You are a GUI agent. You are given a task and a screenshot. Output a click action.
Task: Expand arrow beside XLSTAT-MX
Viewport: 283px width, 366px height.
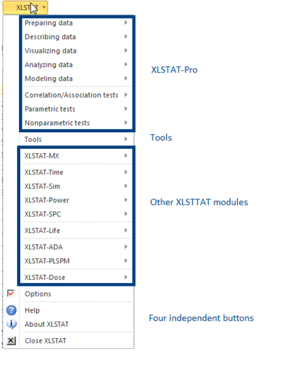coord(126,155)
